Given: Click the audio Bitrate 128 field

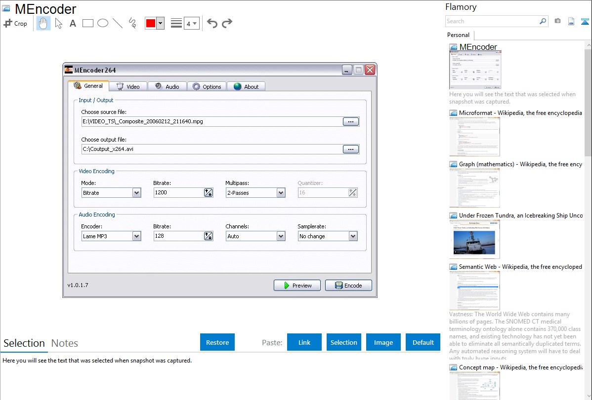Looking at the screenshot, I should coord(178,236).
